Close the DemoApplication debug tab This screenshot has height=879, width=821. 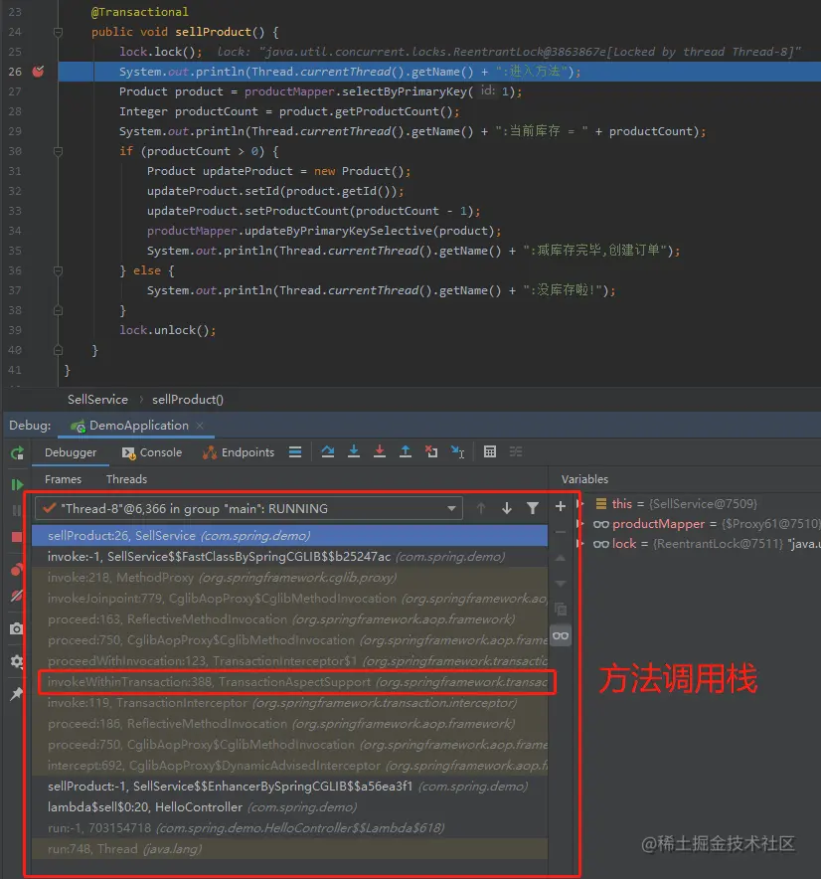[x=200, y=426]
